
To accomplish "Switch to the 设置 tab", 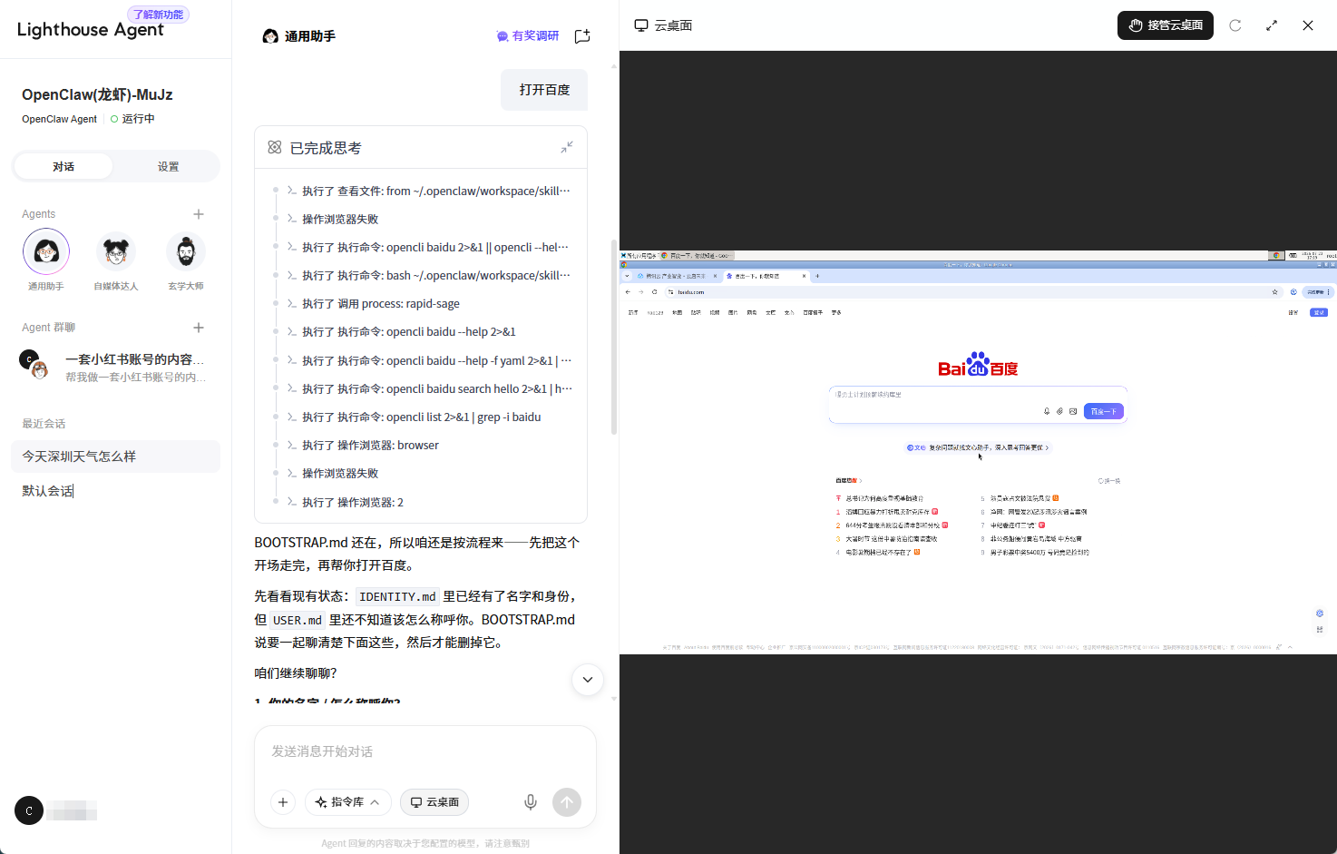I will click(168, 167).
